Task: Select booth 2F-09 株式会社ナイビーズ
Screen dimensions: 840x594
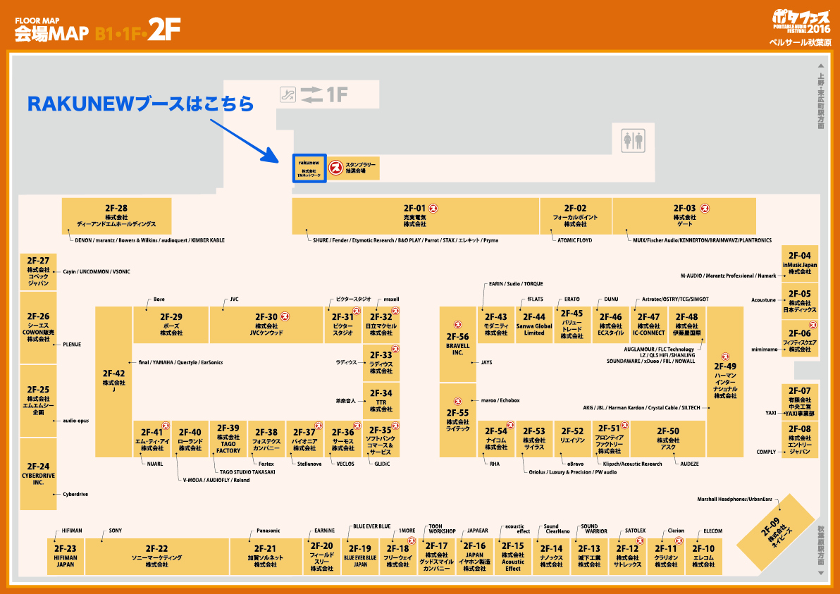Action: [775, 533]
